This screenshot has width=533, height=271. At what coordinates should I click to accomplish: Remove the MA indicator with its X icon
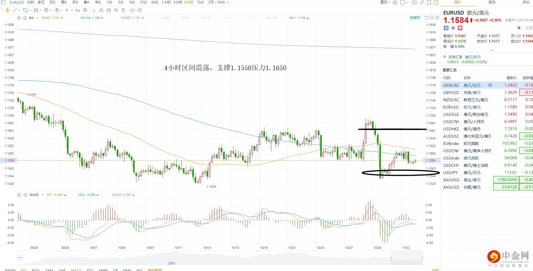coord(25,18)
